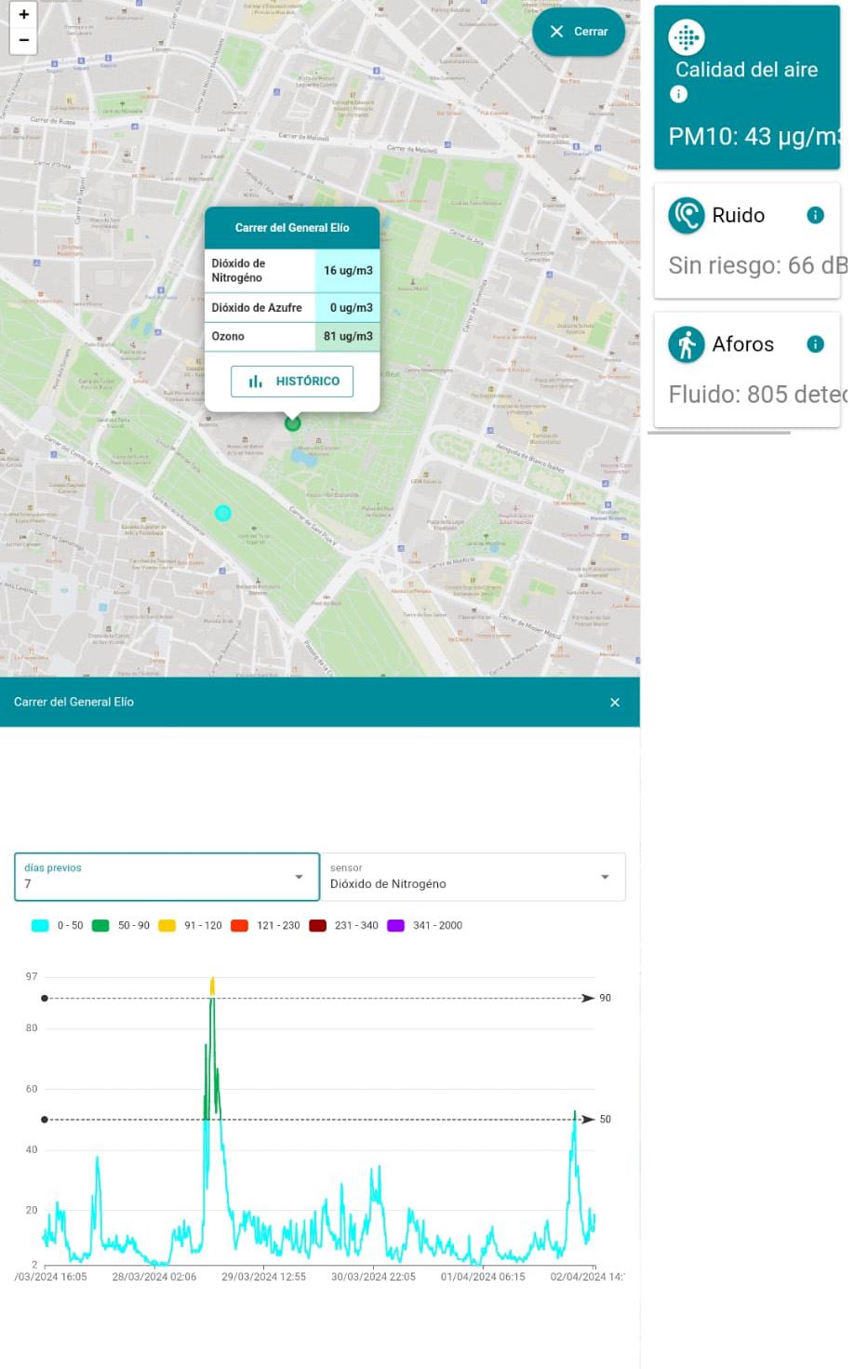The image size is (854, 1369).
Task: Toggle the 91 - 120 yellow legend swatch
Action: (x=167, y=926)
